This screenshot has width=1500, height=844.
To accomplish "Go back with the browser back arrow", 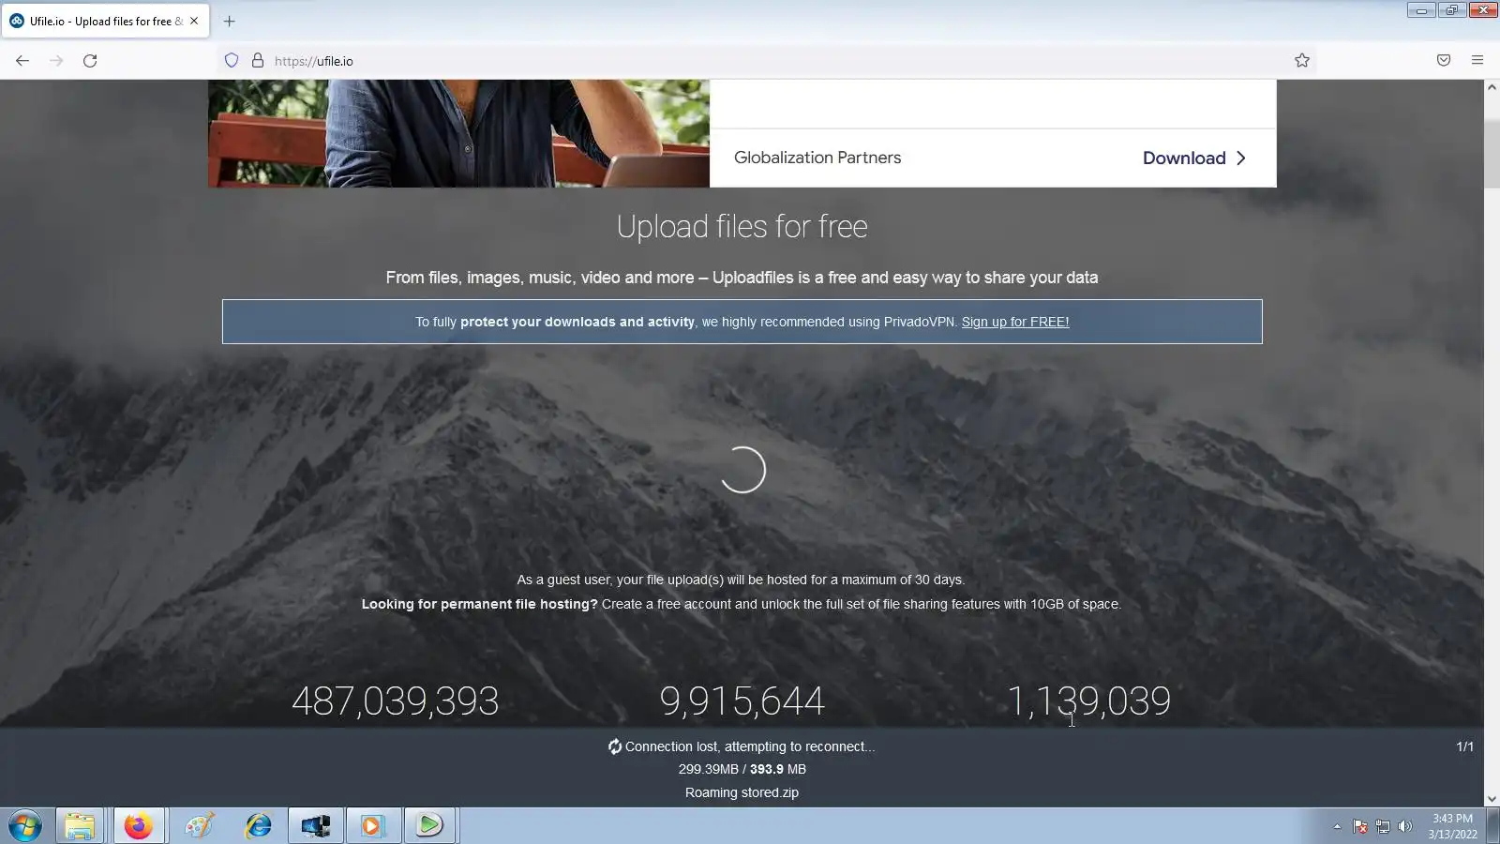I will 22,61.
